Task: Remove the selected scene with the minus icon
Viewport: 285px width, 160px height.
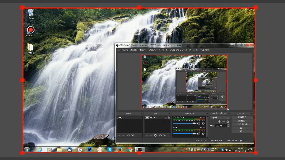Action: [123, 135]
